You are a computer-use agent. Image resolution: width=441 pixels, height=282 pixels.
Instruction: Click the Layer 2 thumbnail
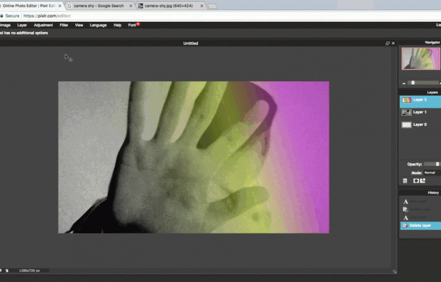tap(406, 100)
